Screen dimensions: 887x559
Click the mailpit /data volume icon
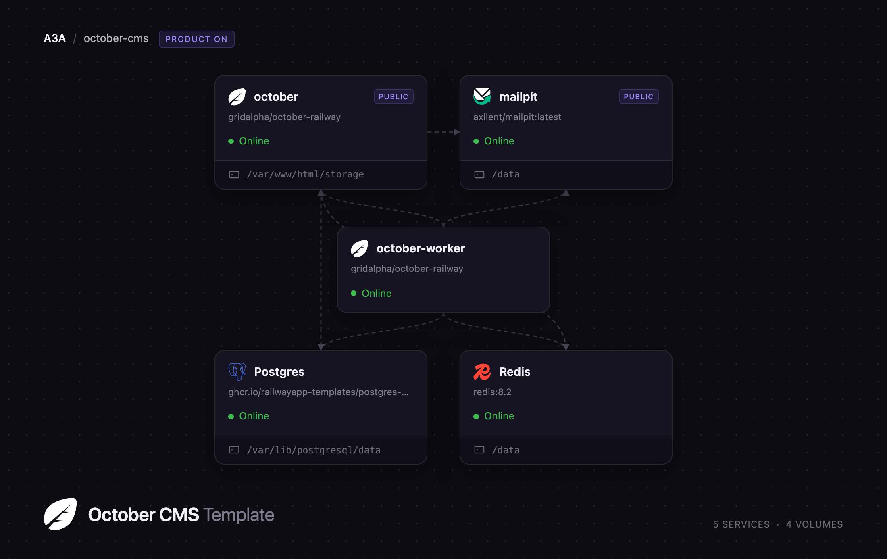pos(479,175)
